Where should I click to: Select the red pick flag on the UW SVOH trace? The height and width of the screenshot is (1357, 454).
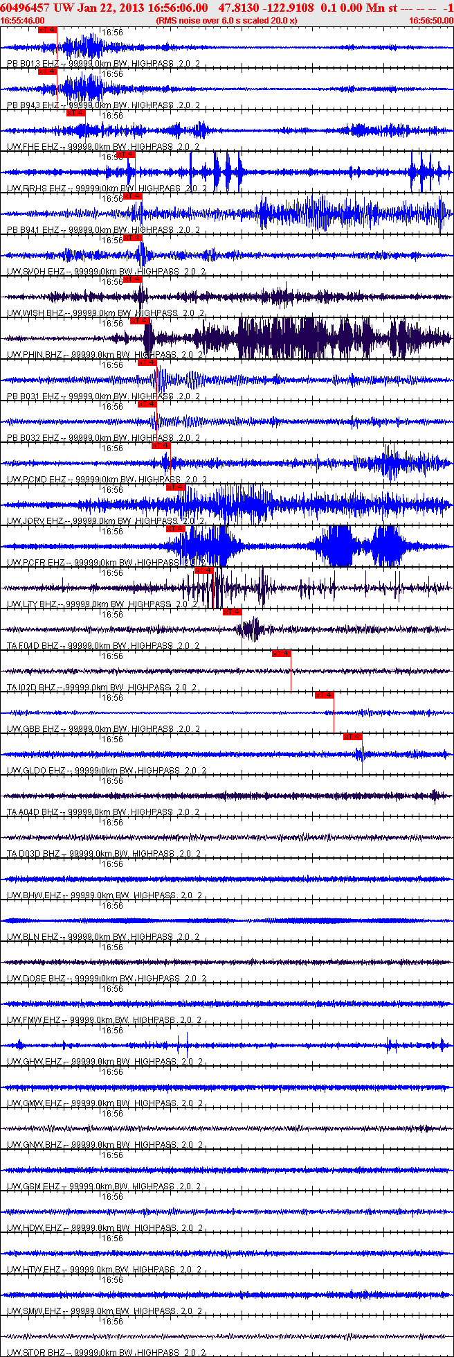tap(132, 238)
